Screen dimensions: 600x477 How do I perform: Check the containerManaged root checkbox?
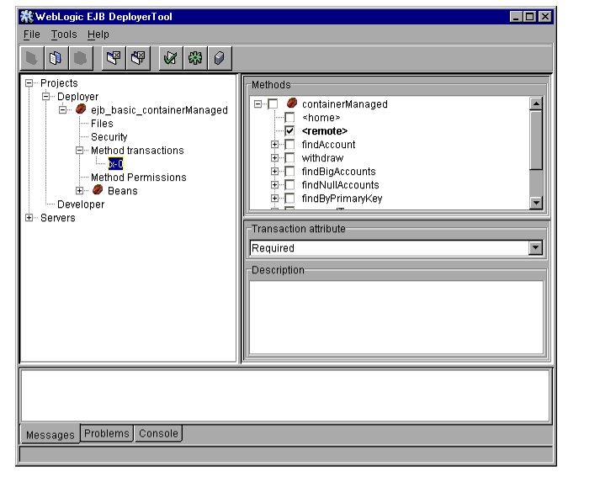pyautogui.click(x=273, y=104)
